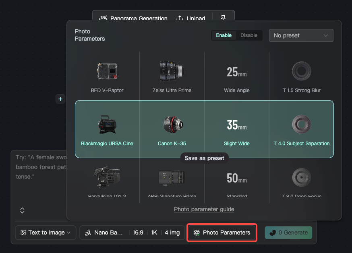Image resolution: width=352 pixels, height=253 pixels.
Task: Open the Photo parameter guide link
Action: (x=204, y=209)
